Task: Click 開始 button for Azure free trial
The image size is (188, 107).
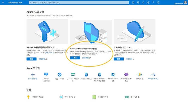Action: pyautogui.click(x=31, y=59)
